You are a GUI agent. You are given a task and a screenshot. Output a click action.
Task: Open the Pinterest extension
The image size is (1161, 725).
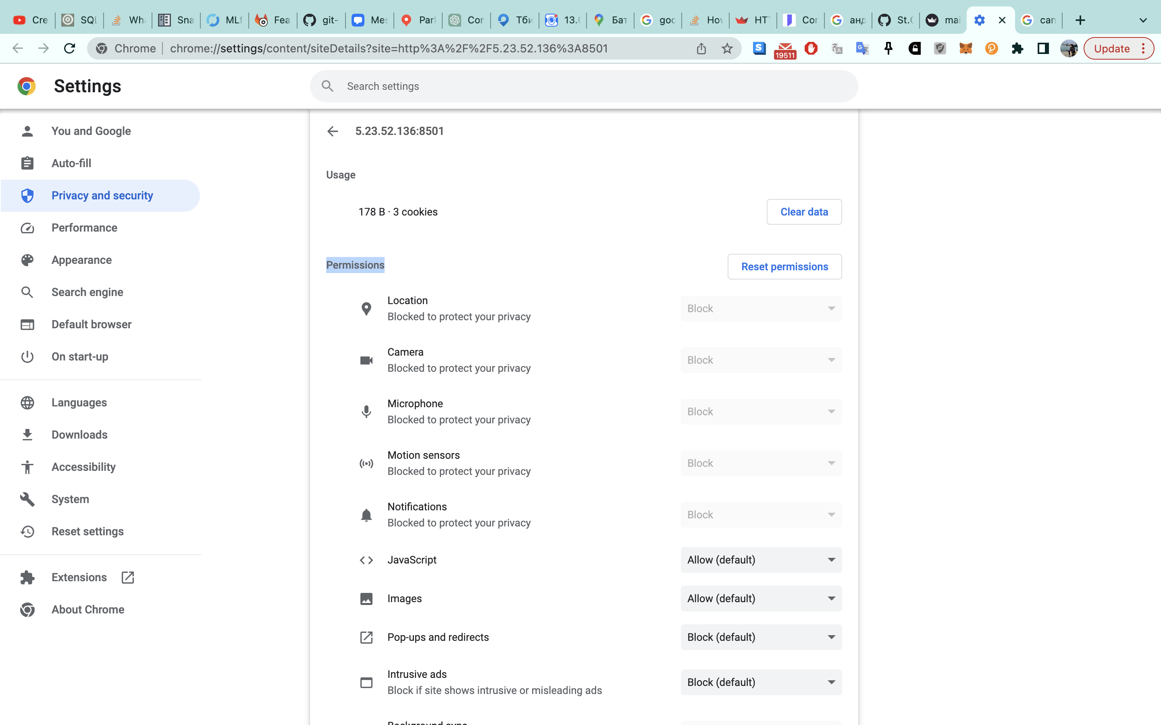point(991,48)
